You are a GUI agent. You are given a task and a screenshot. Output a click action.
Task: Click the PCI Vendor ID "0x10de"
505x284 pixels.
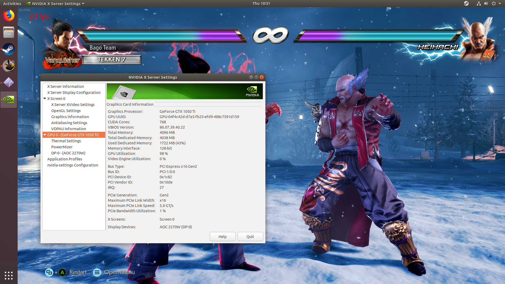pos(166,182)
